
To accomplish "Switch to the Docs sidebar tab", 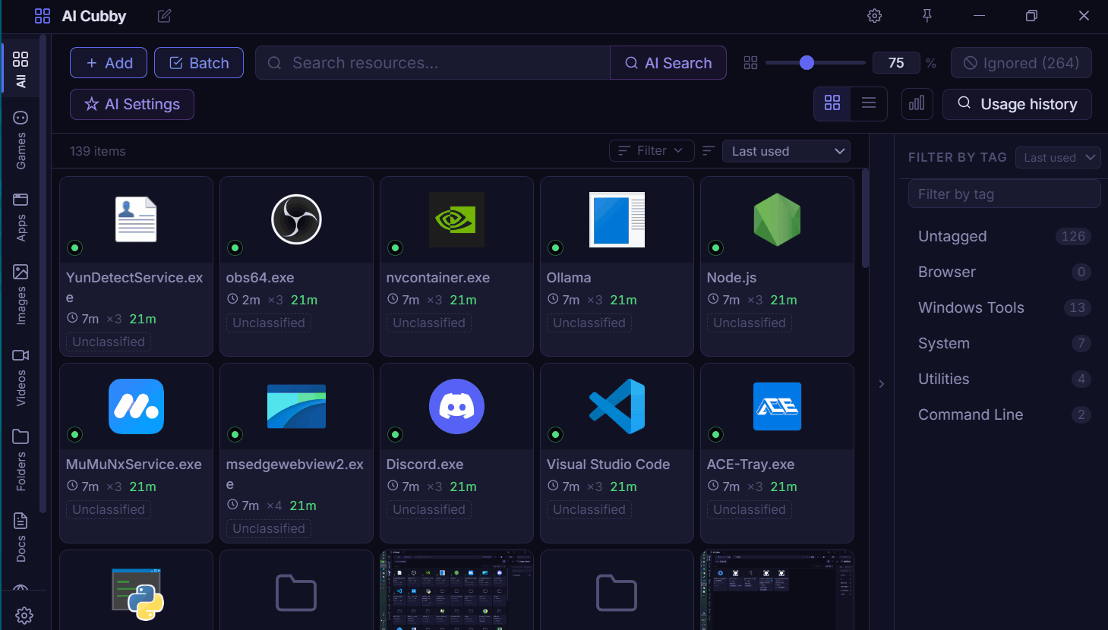I will (x=21, y=537).
